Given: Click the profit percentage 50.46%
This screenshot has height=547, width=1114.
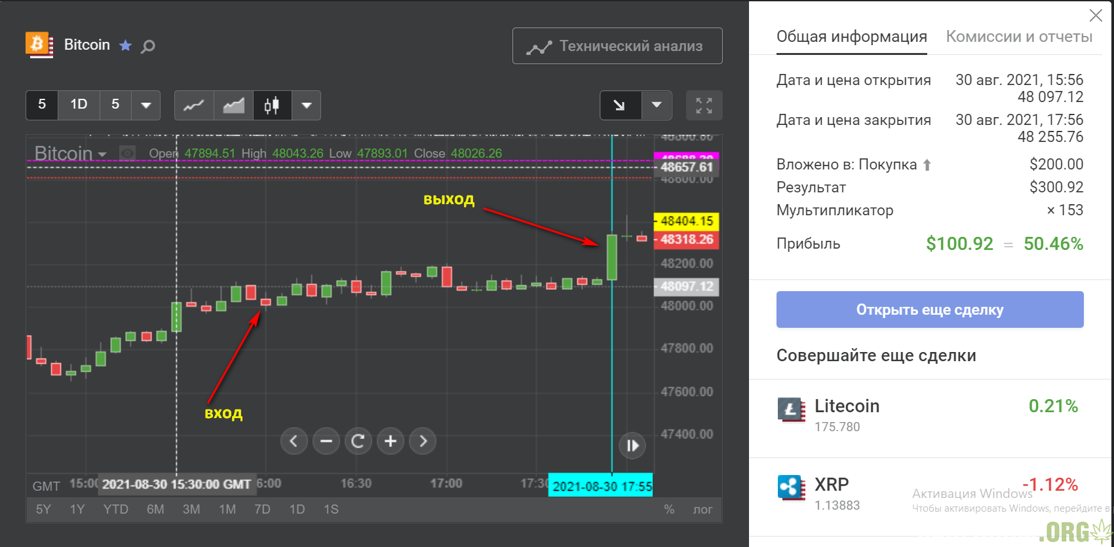Looking at the screenshot, I should pos(1054,244).
